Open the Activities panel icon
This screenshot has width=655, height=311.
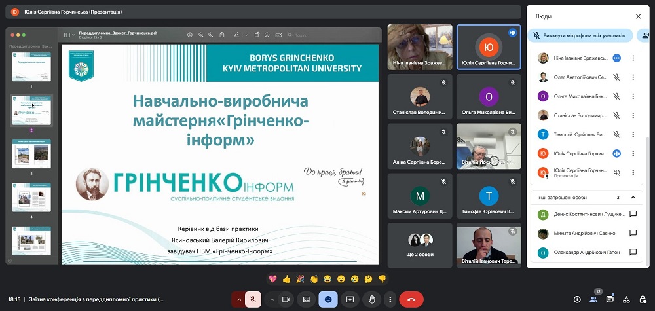pos(627,299)
